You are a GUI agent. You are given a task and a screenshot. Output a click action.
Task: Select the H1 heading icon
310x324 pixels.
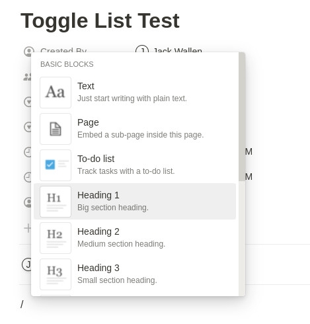click(56, 202)
